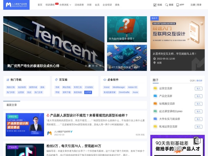Click the 运营交流群 chat bubble icon
This screenshot has width=208, height=156.
point(155,88)
